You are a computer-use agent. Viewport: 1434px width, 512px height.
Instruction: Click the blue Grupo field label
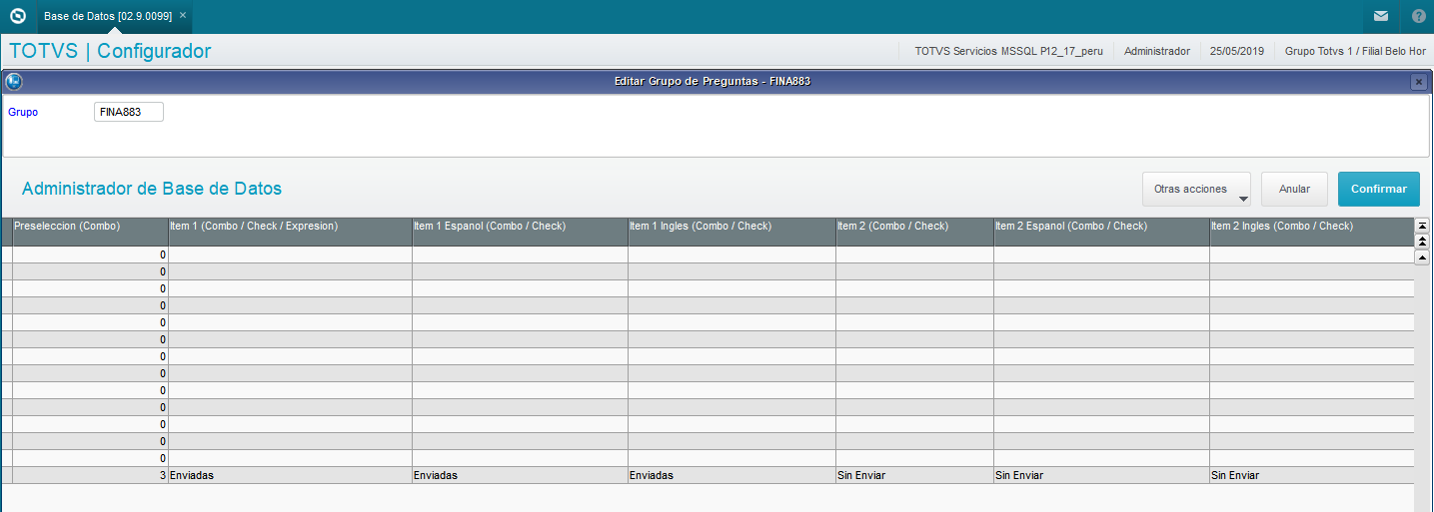[x=23, y=113]
